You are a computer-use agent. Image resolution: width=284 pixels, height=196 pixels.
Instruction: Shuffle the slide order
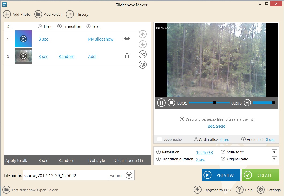click(142, 54)
